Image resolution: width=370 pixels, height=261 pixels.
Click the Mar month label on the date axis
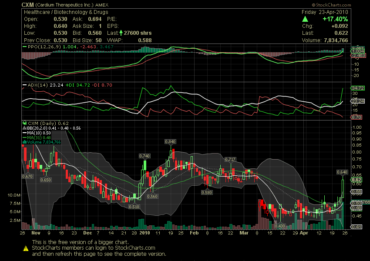[x=244, y=233]
